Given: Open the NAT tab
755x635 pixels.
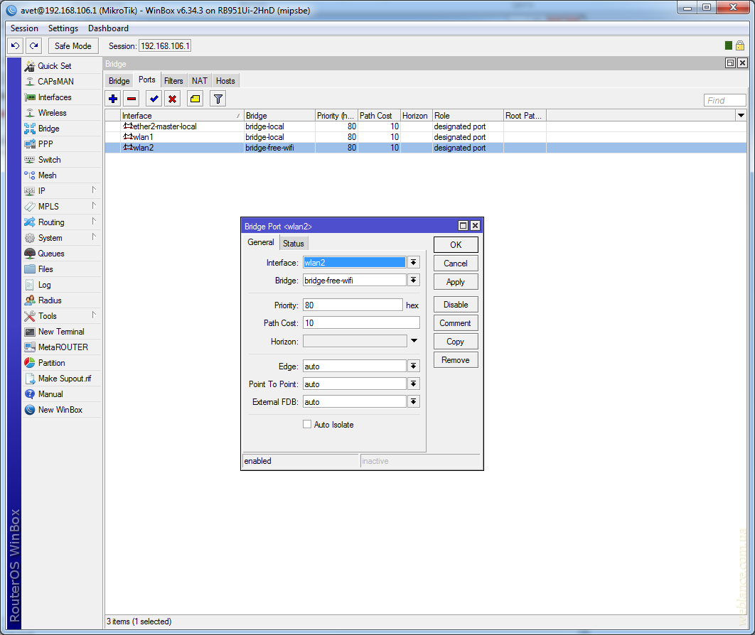Looking at the screenshot, I should click(199, 80).
